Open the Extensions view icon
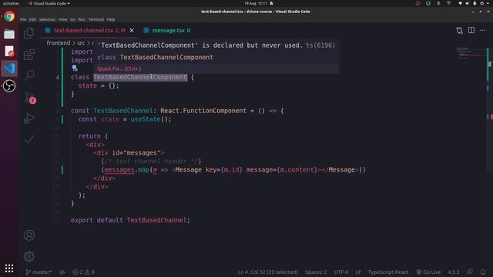The height and width of the screenshot is (277, 493). [29, 55]
